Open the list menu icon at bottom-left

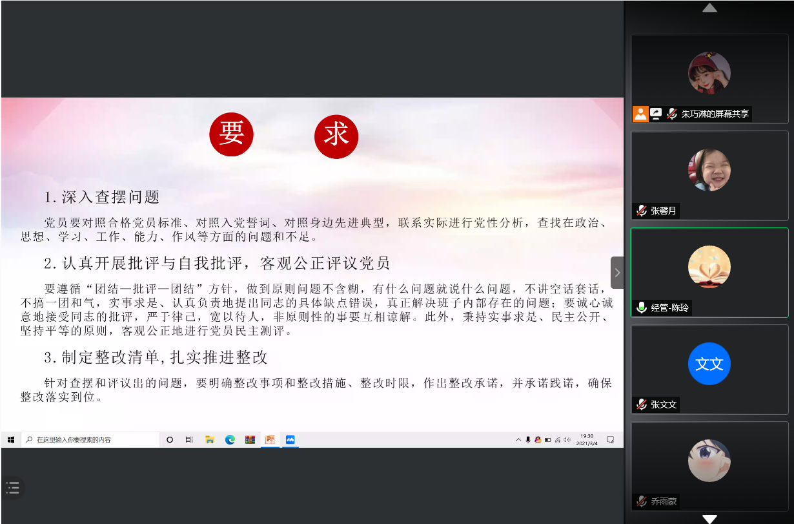[x=13, y=488]
